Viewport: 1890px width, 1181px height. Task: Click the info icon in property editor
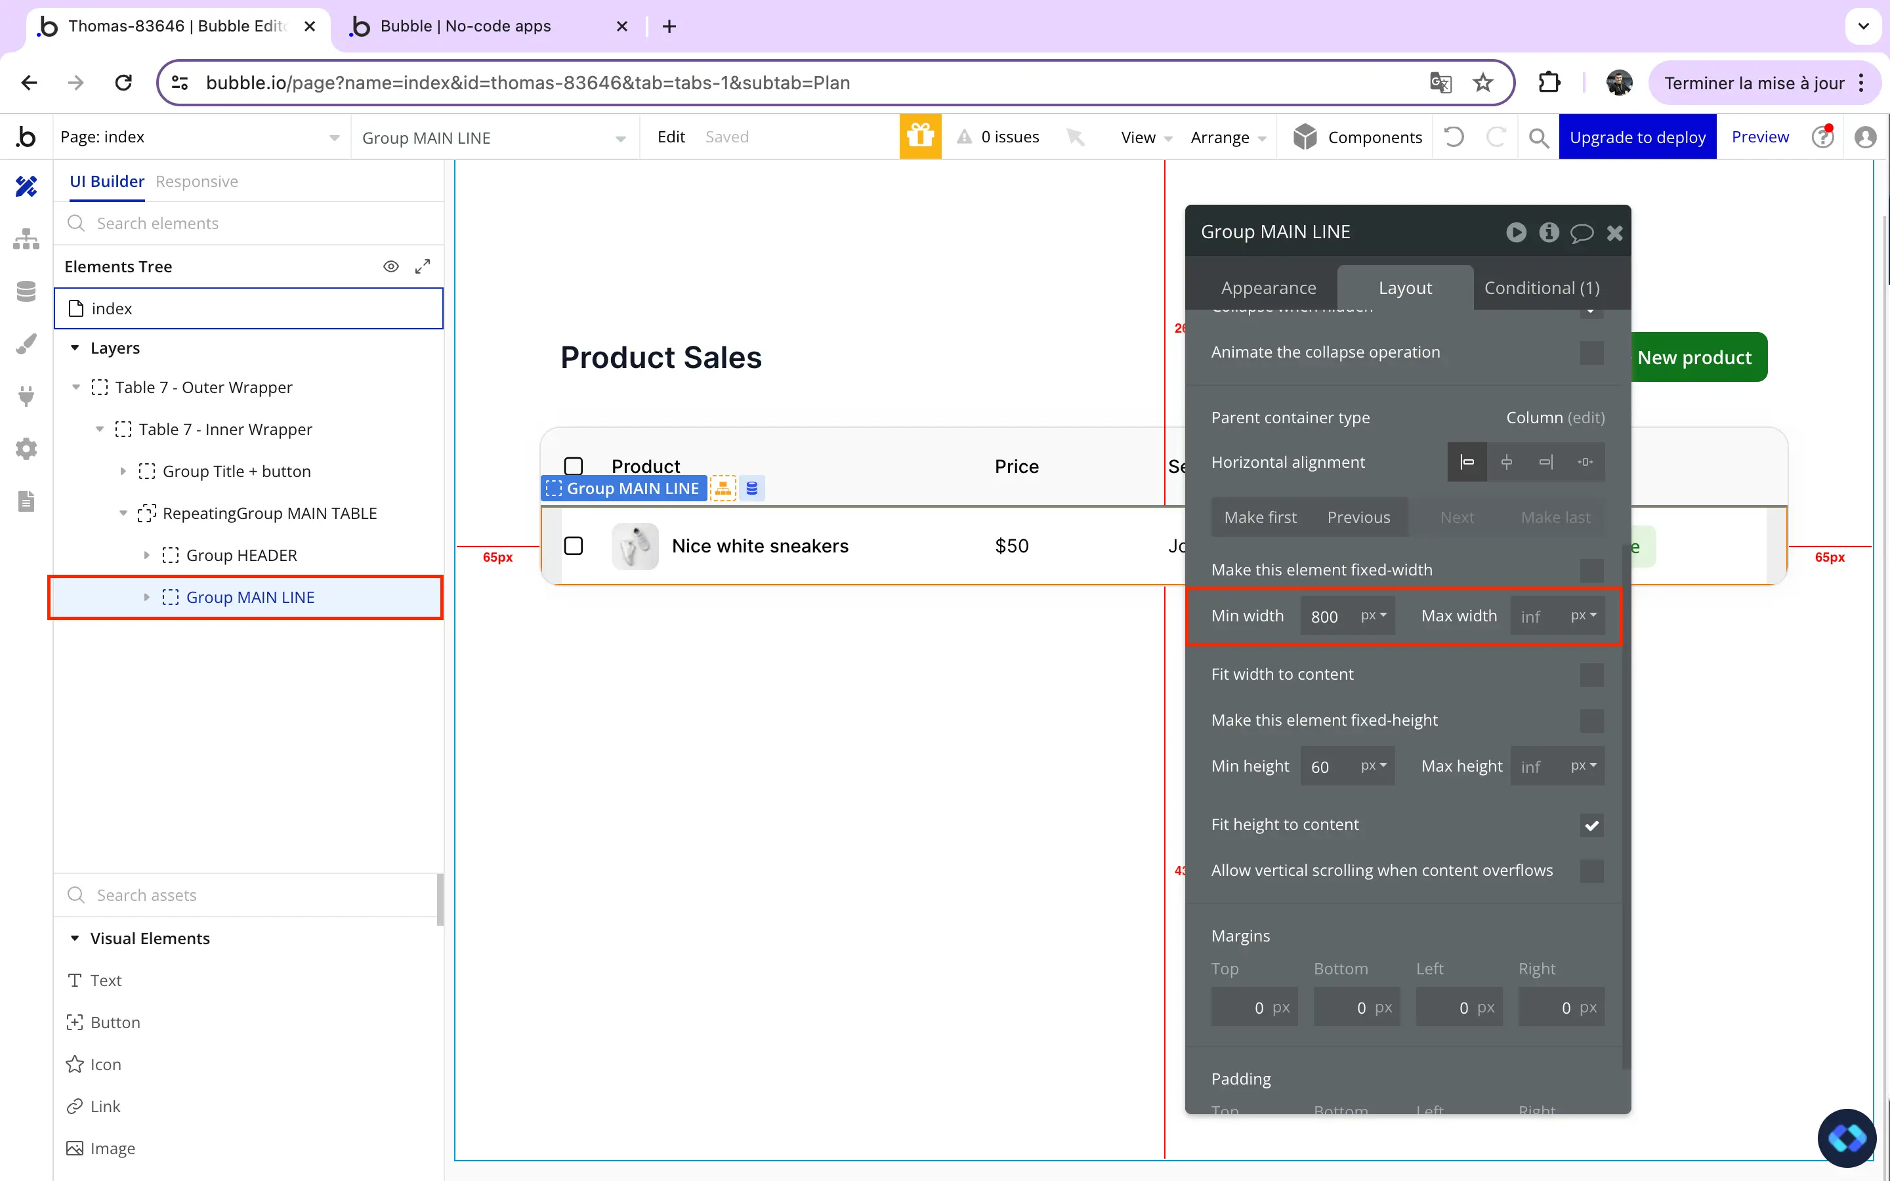point(1549,232)
